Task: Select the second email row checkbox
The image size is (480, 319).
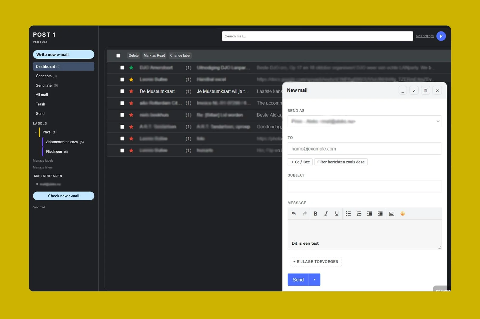Action: point(122,79)
